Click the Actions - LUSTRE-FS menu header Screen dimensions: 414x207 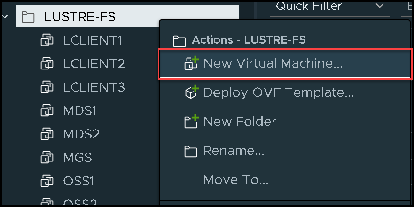coord(249,40)
